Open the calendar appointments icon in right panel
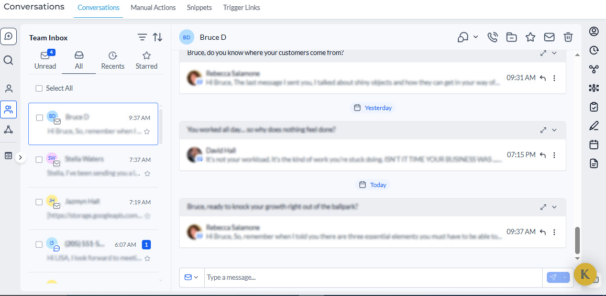Viewport: 606px width, 296px height. [593, 145]
